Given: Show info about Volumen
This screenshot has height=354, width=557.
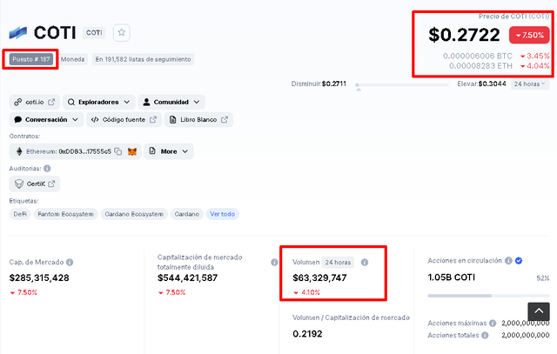Looking at the screenshot, I should coord(365,263).
